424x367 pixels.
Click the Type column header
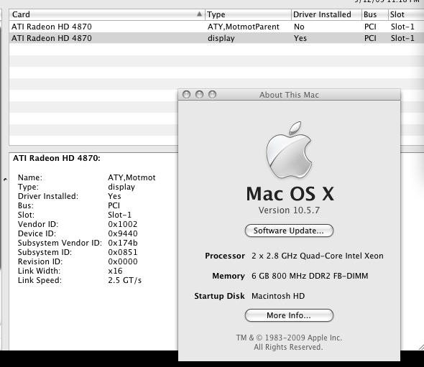pyautogui.click(x=248, y=14)
